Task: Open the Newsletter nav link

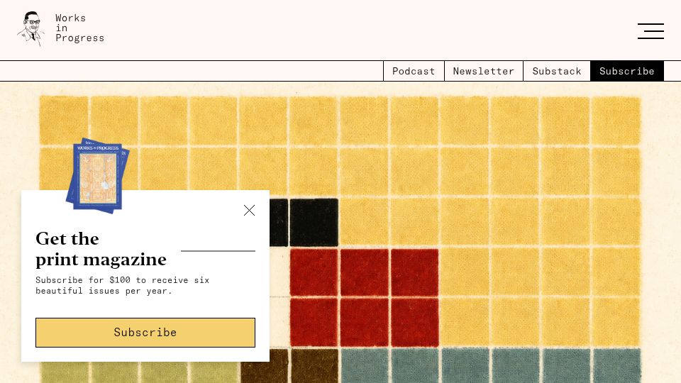Action: pos(483,71)
